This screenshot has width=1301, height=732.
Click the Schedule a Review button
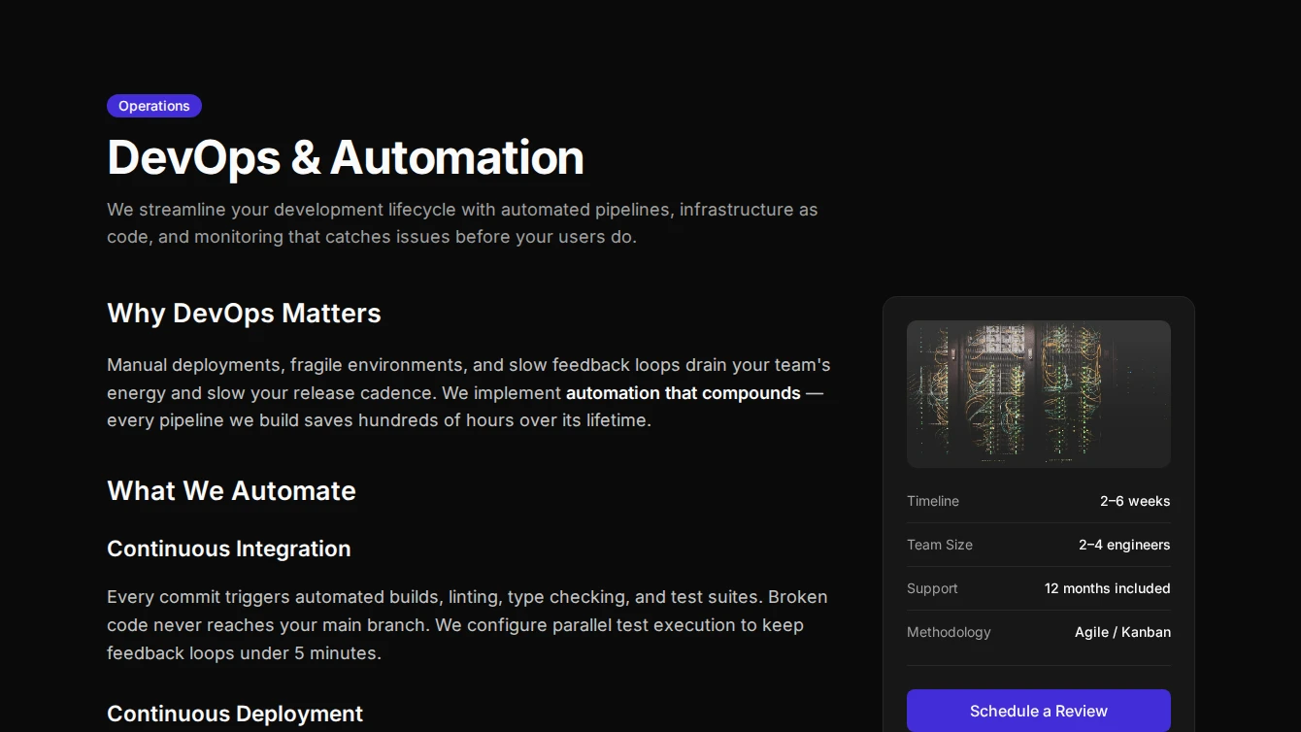[x=1038, y=711]
